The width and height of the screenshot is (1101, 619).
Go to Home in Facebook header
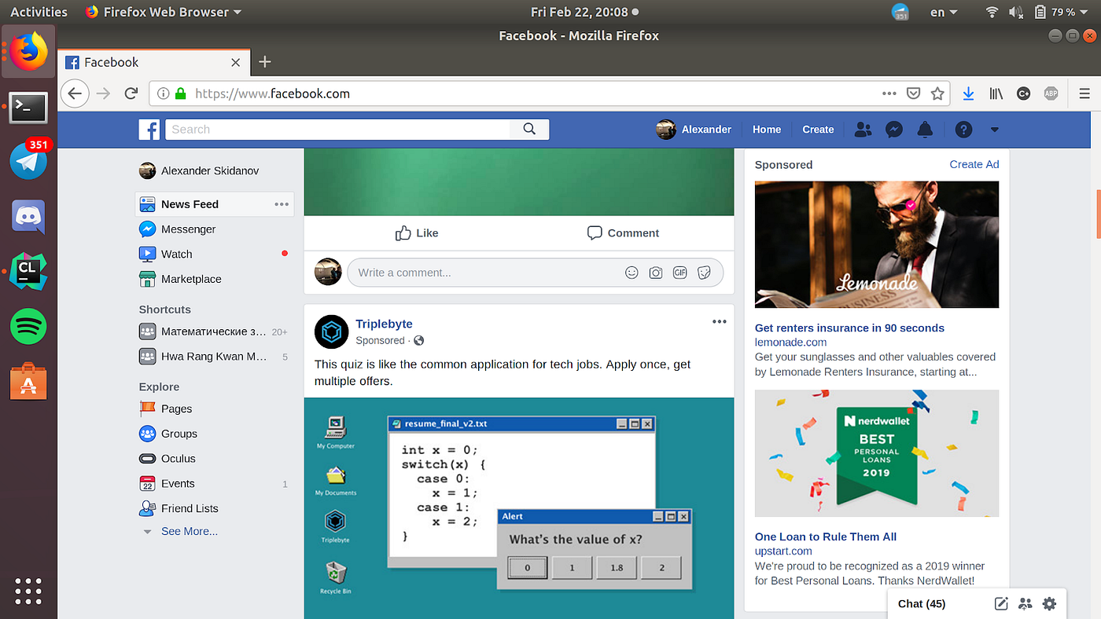coord(767,130)
